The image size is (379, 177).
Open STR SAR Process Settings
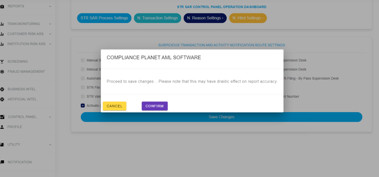pos(104,18)
